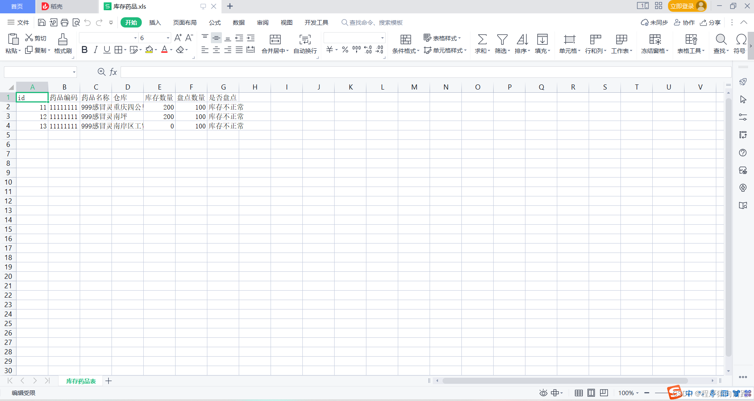Click the percent style icon
The image size is (754, 401).
tap(345, 49)
